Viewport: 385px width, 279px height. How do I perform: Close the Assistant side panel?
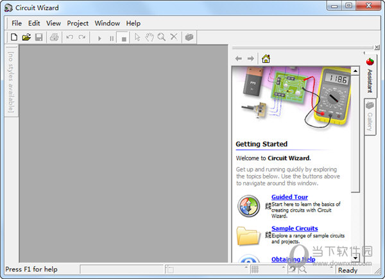377,47
